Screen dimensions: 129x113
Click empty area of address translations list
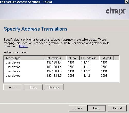[x=61, y=80]
